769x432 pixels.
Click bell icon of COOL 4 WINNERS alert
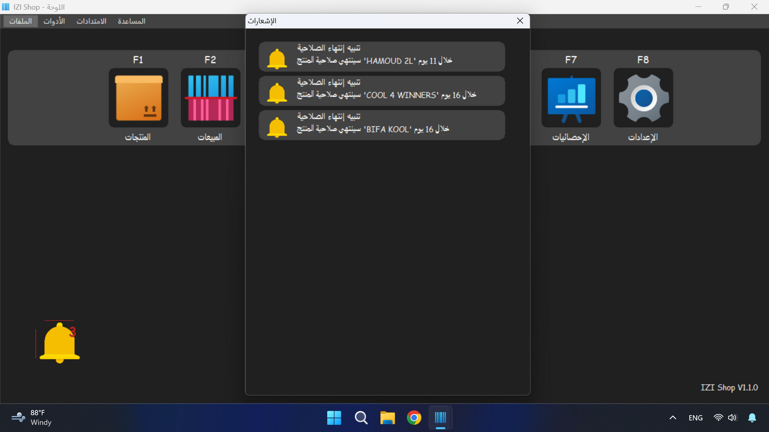coord(277,93)
